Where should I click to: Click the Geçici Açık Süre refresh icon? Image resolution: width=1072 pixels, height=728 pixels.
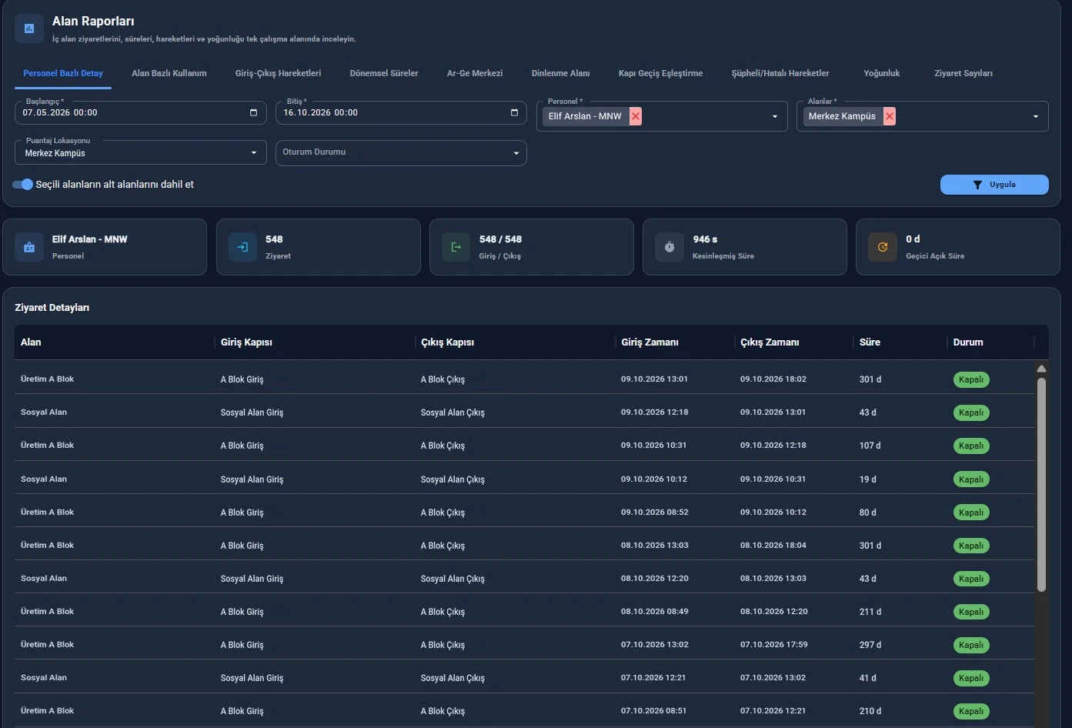pyautogui.click(x=882, y=247)
